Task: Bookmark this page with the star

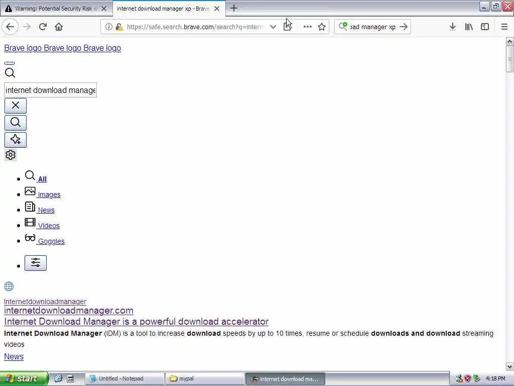Action: click(322, 27)
